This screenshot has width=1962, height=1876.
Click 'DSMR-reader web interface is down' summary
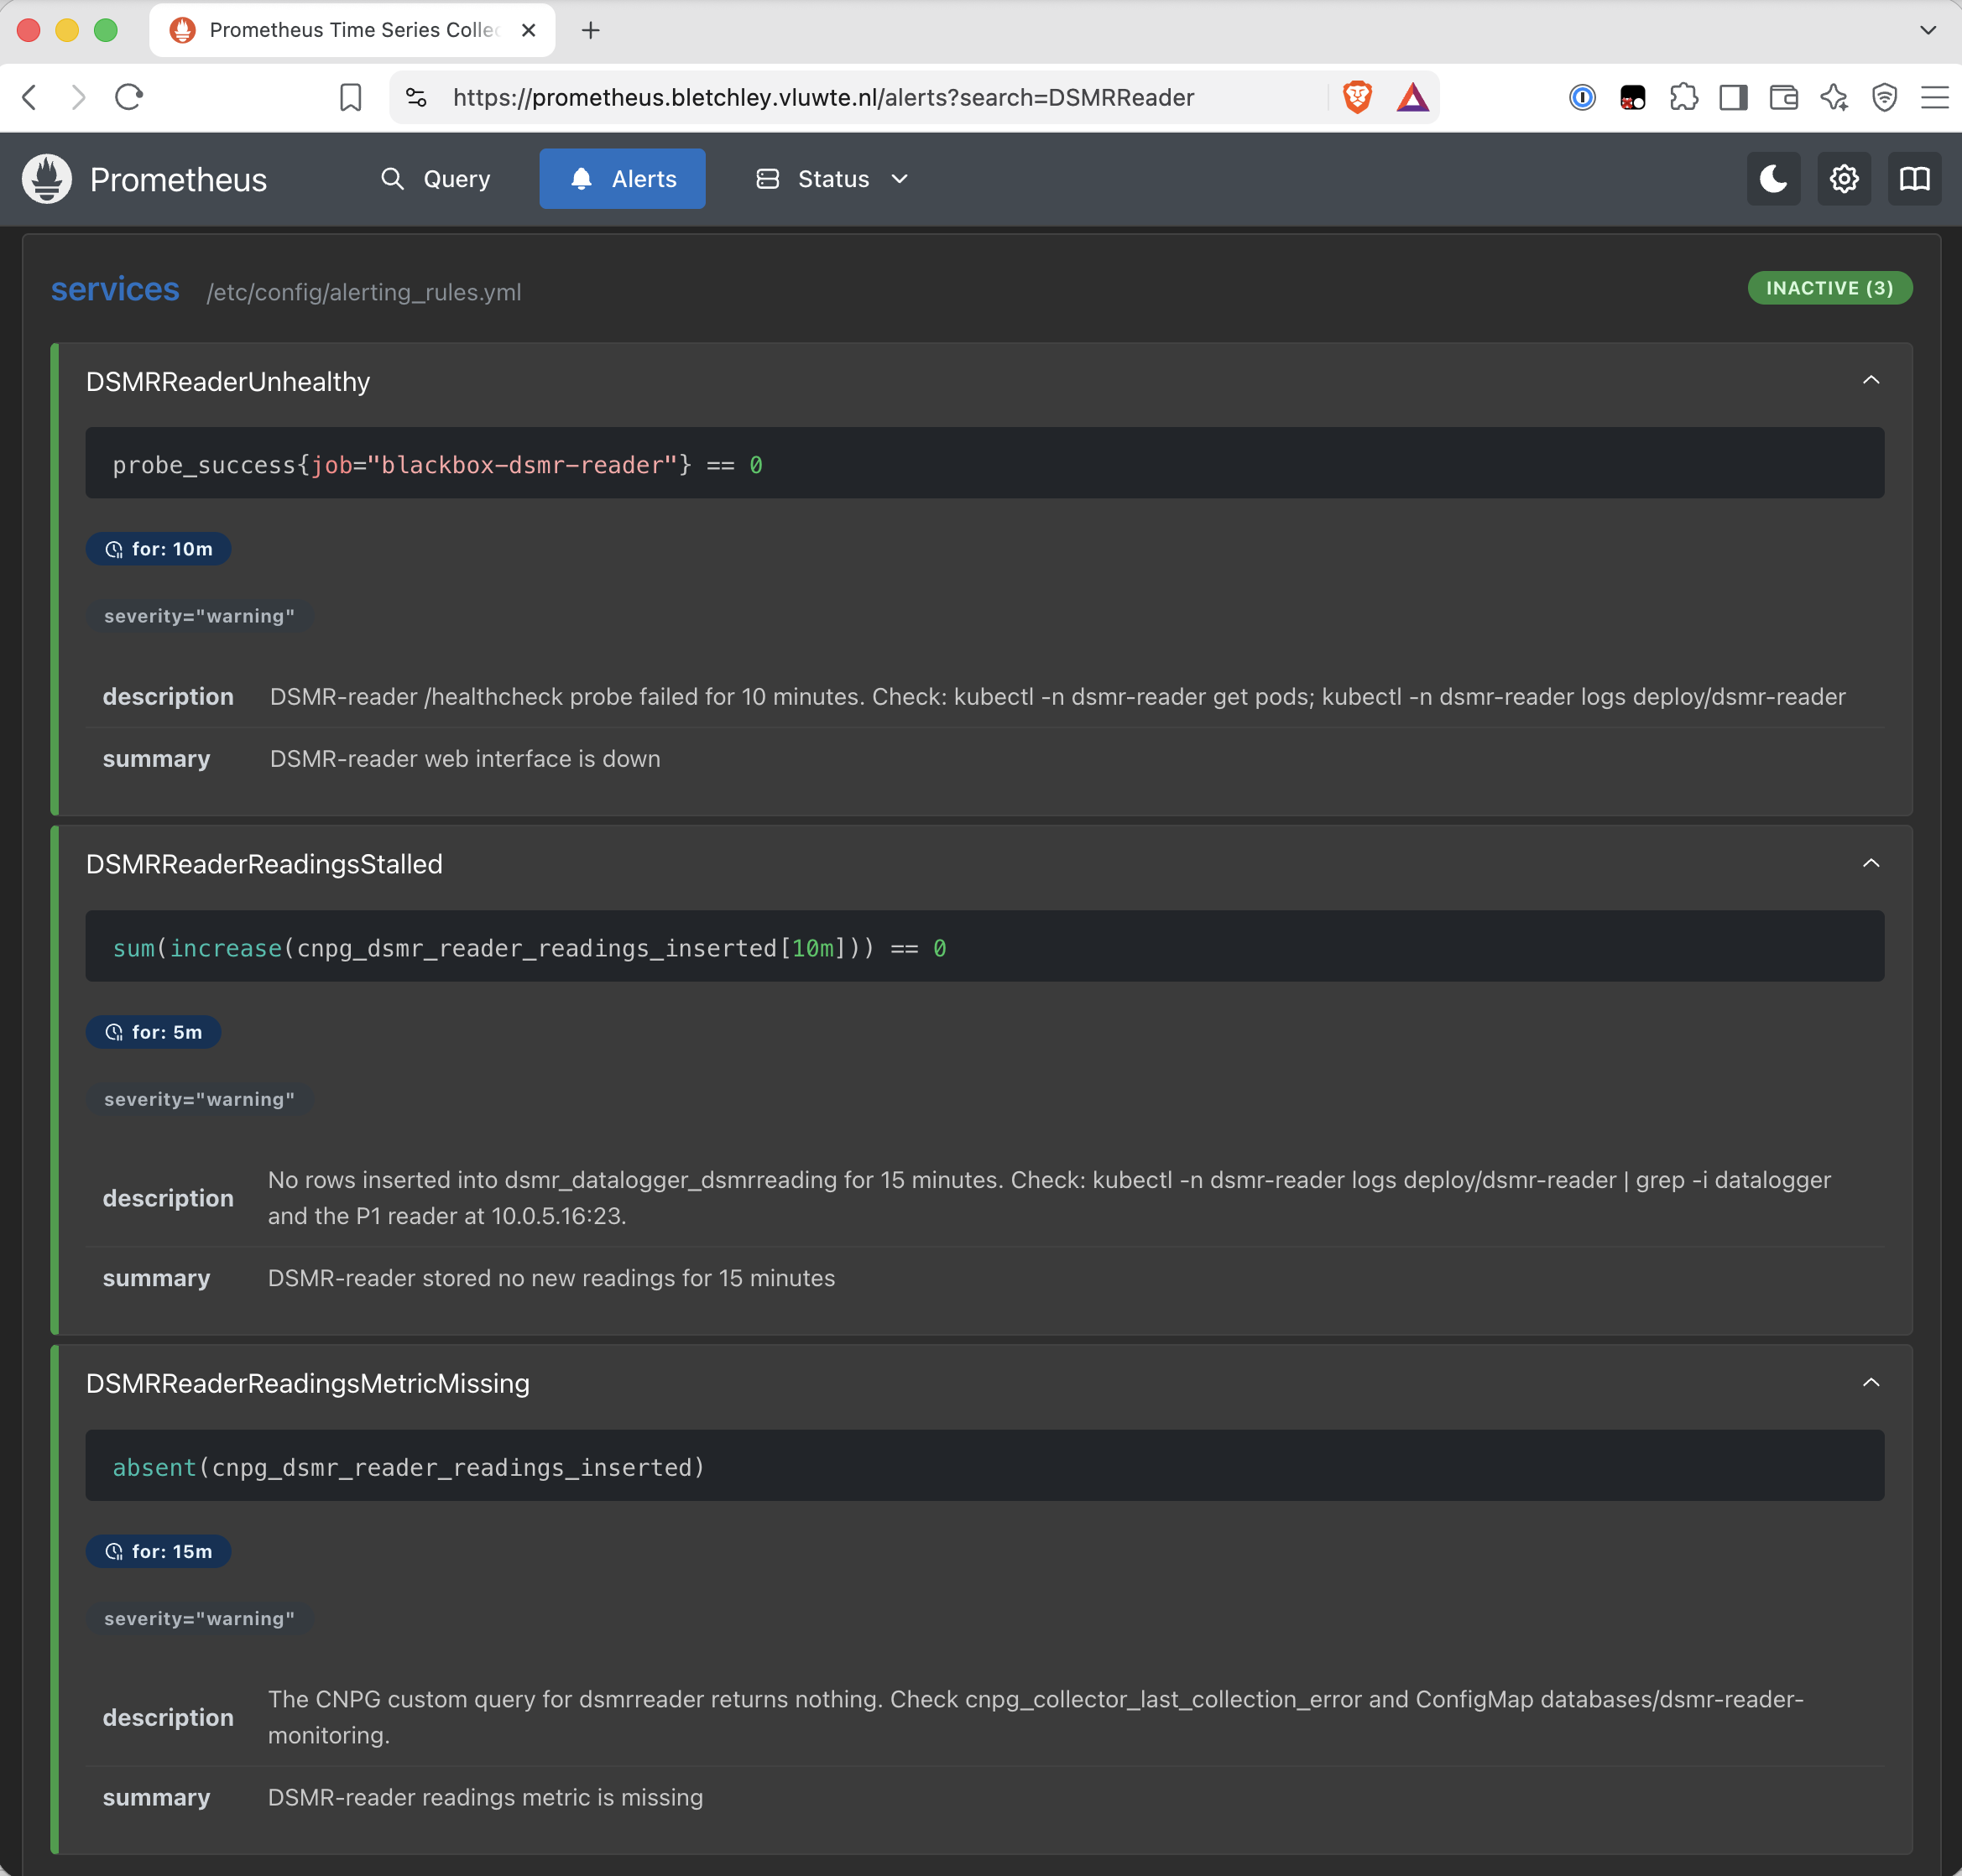click(x=465, y=759)
